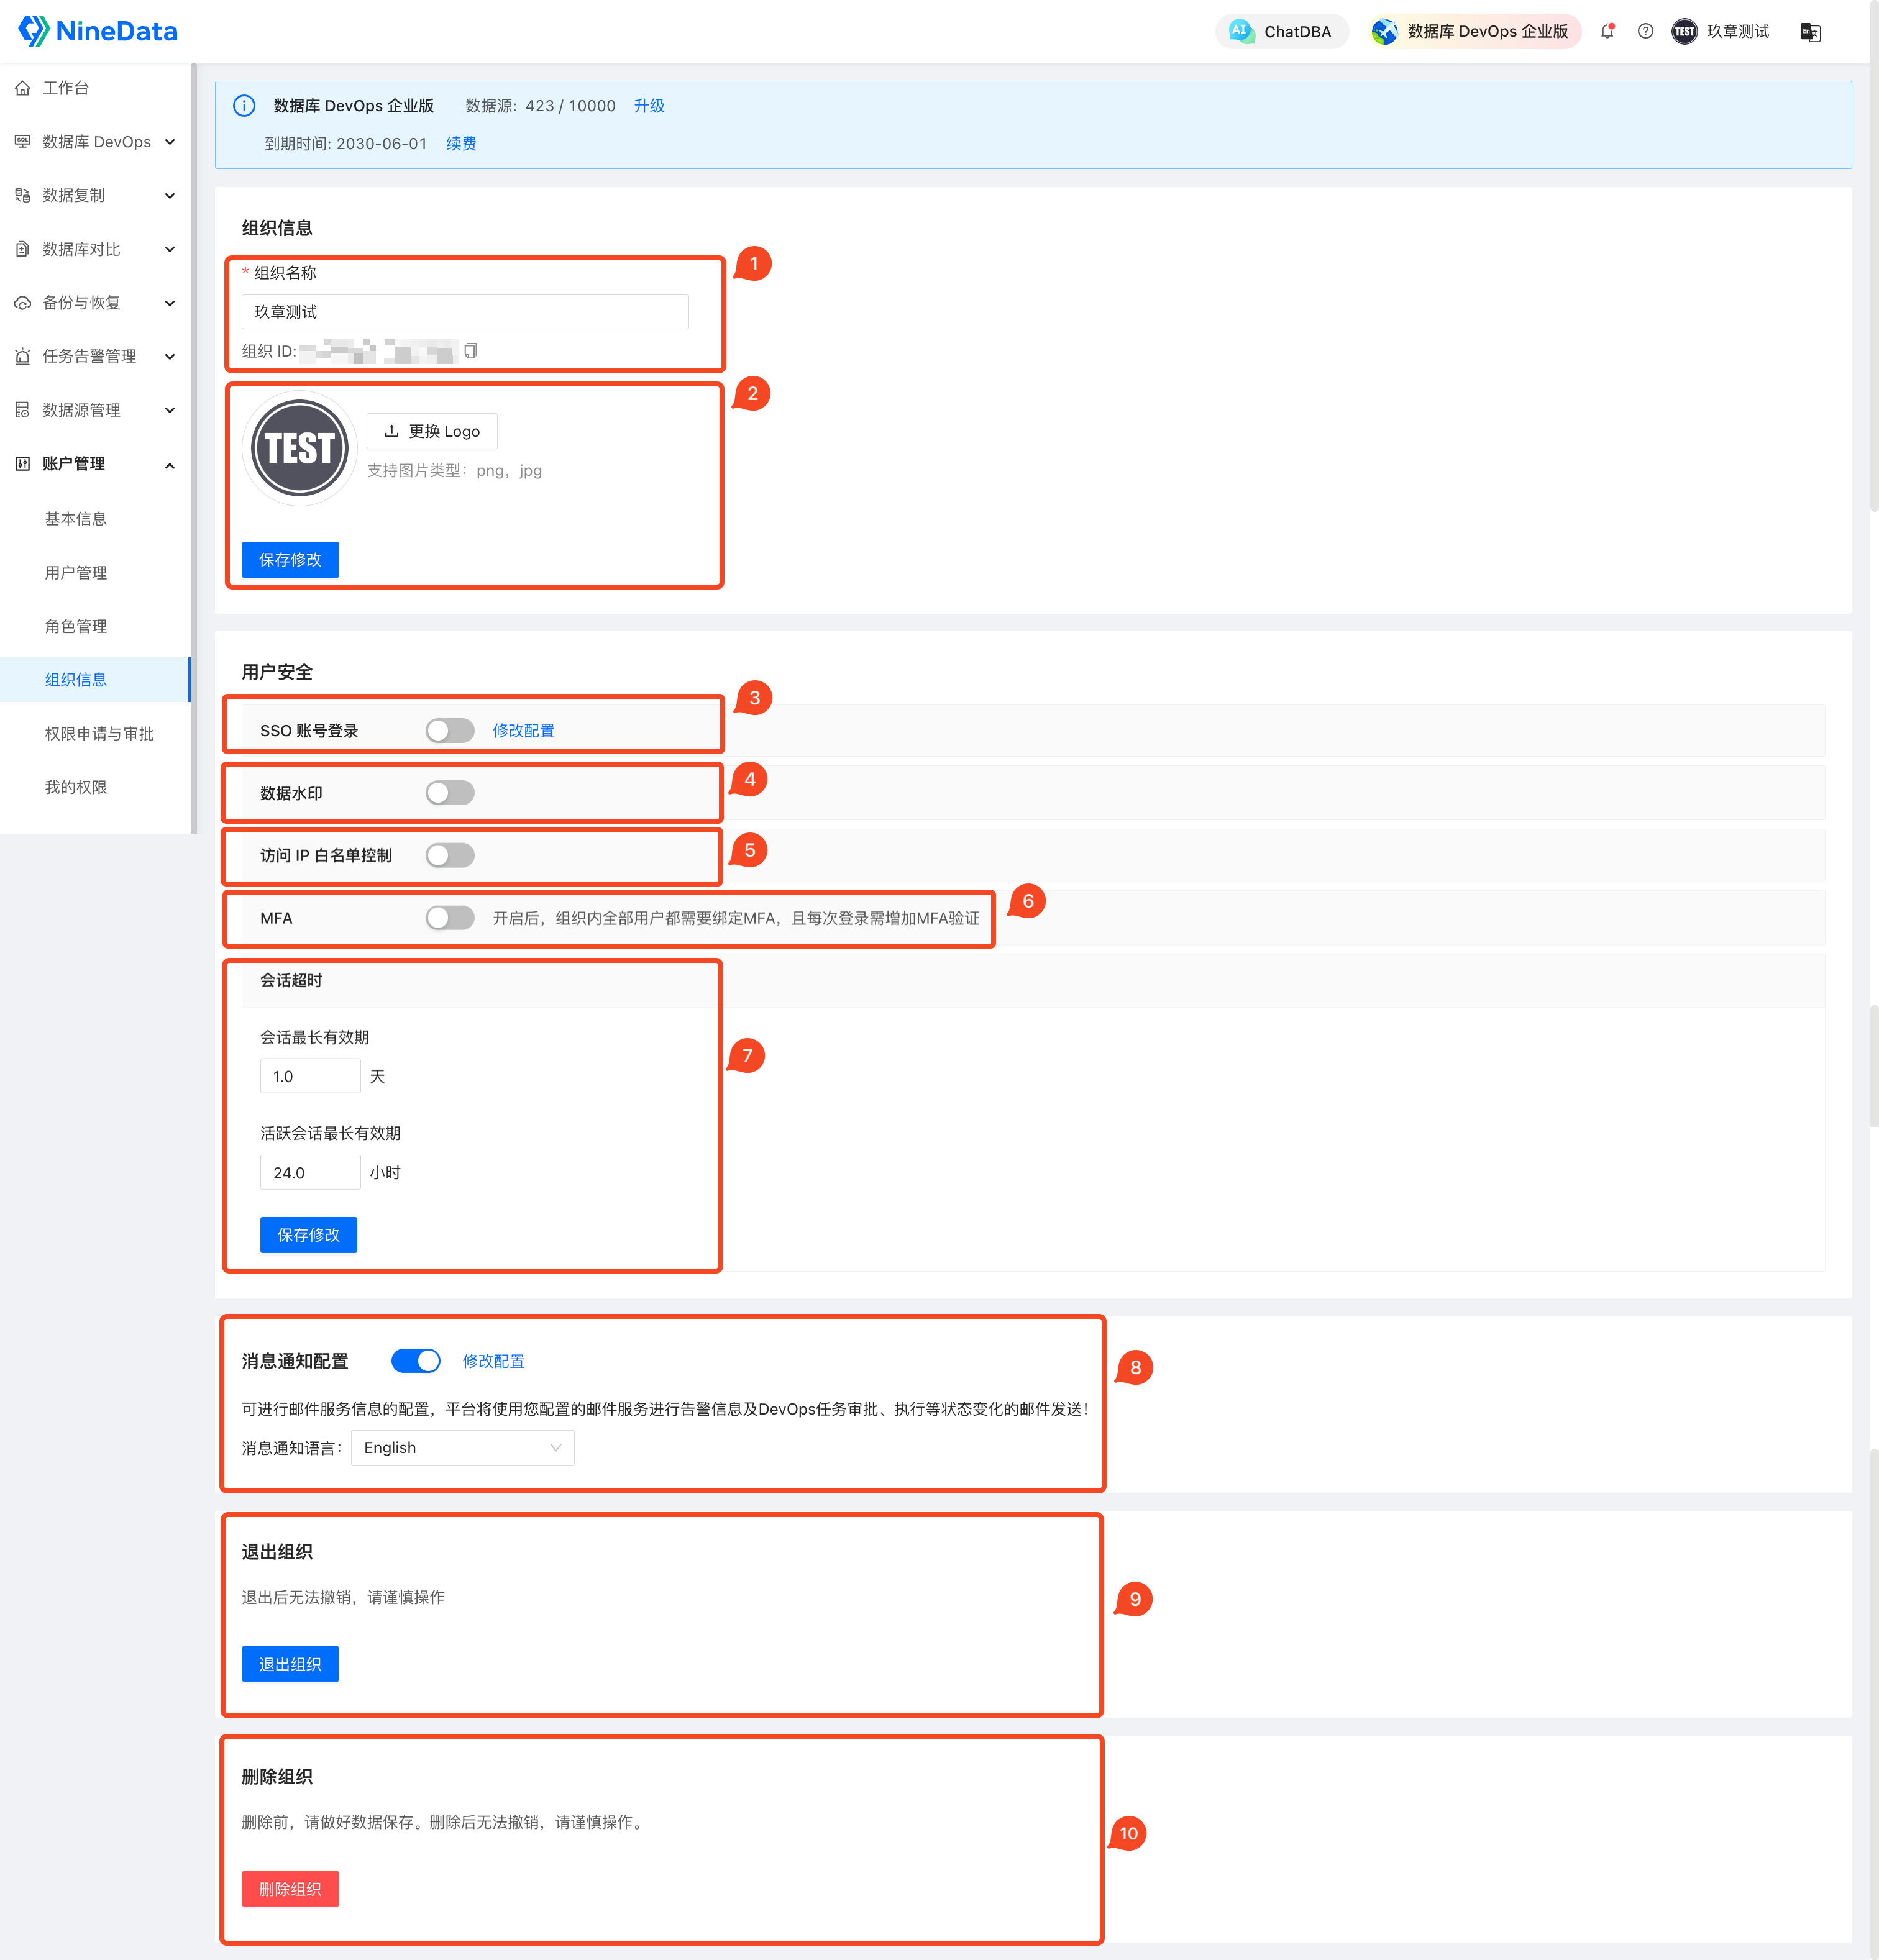The image size is (1879, 1960).
Task: Go to 权限申请与审批 page
Action: pos(99,734)
